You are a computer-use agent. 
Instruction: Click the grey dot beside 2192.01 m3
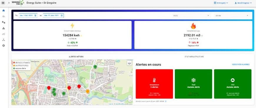click(202, 36)
